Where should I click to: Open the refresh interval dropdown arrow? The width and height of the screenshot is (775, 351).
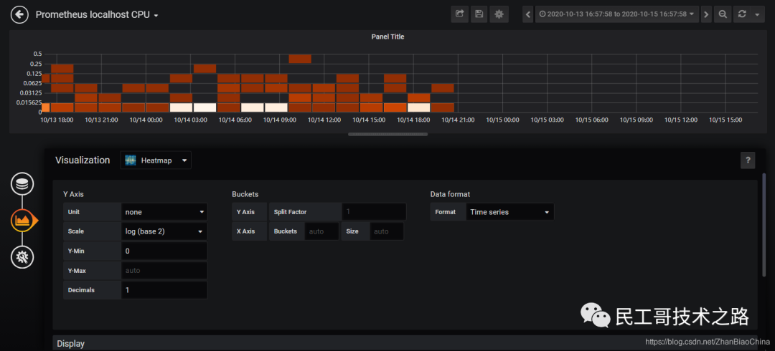point(757,14)
